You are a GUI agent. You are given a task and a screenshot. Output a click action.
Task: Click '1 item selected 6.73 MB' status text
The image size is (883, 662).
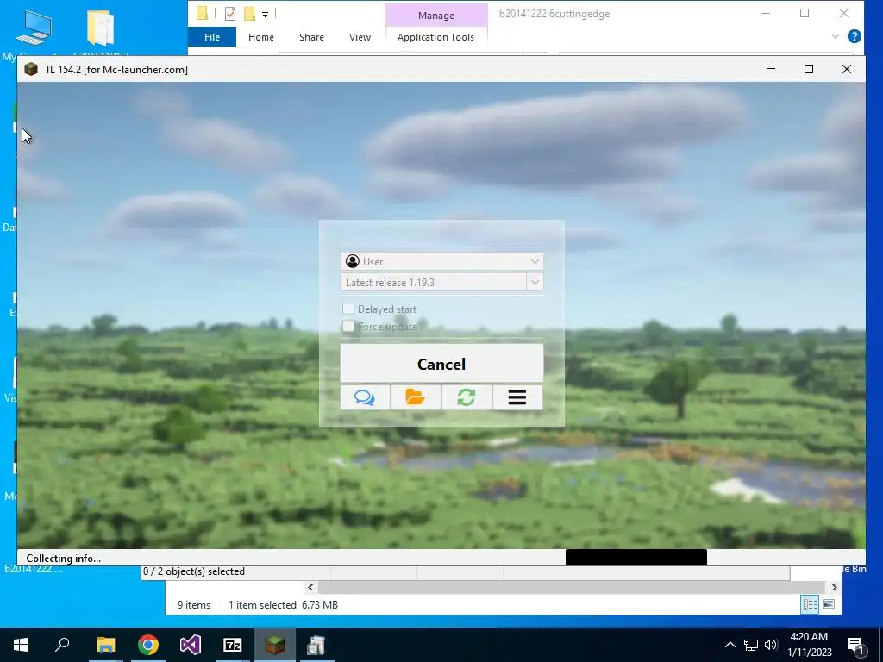pos(283,604)
